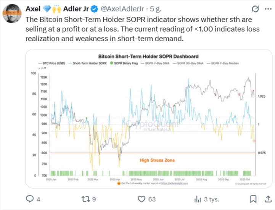The image size is (275, 210).
Task: Open the reply comment icon
Action: (30, 199)
